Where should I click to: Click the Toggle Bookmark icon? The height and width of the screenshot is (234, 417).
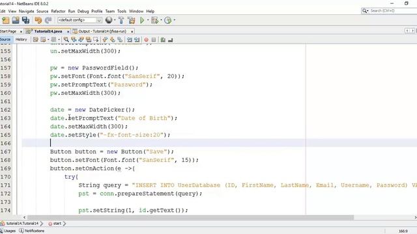(120, 40)
